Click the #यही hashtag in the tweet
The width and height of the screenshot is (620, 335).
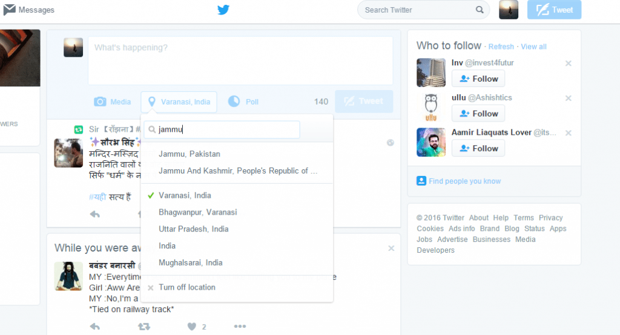[x=97, y=197]
